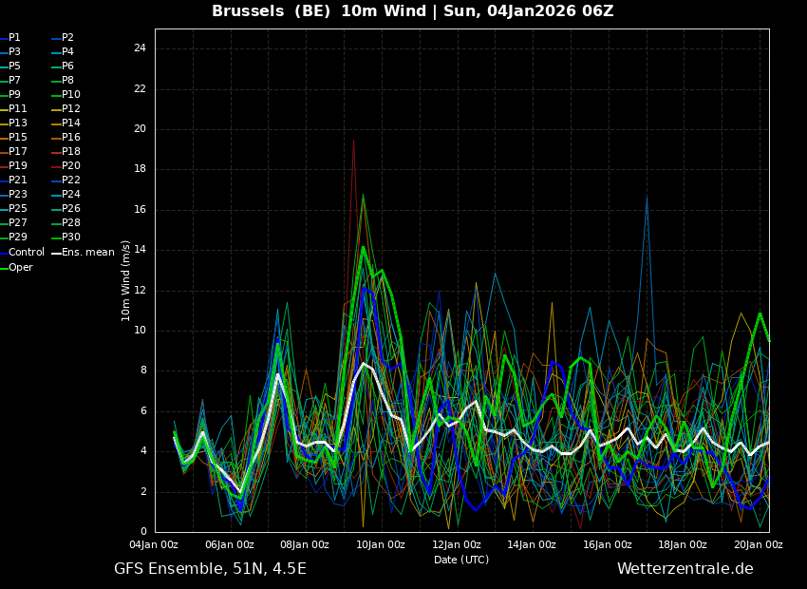Click the 12Jan 00z date tick
The image size is (807, 589).
click(x=457, y=544)
